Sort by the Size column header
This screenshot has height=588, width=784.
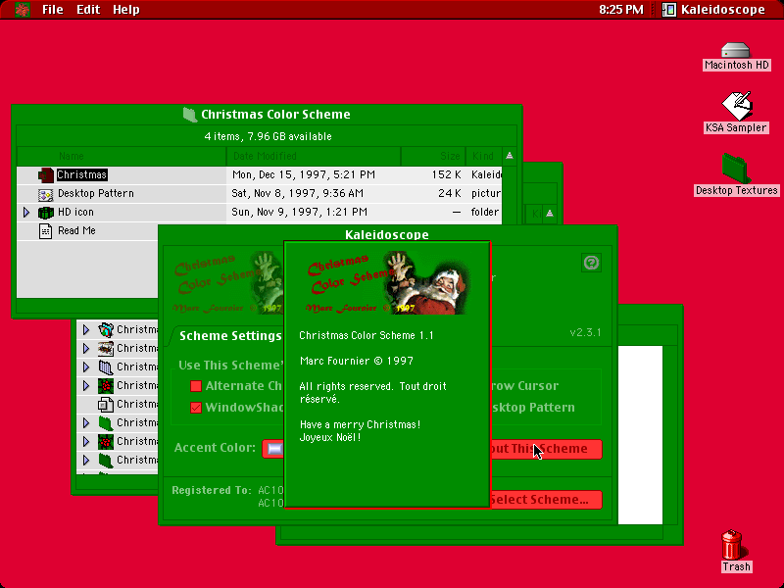433,156
